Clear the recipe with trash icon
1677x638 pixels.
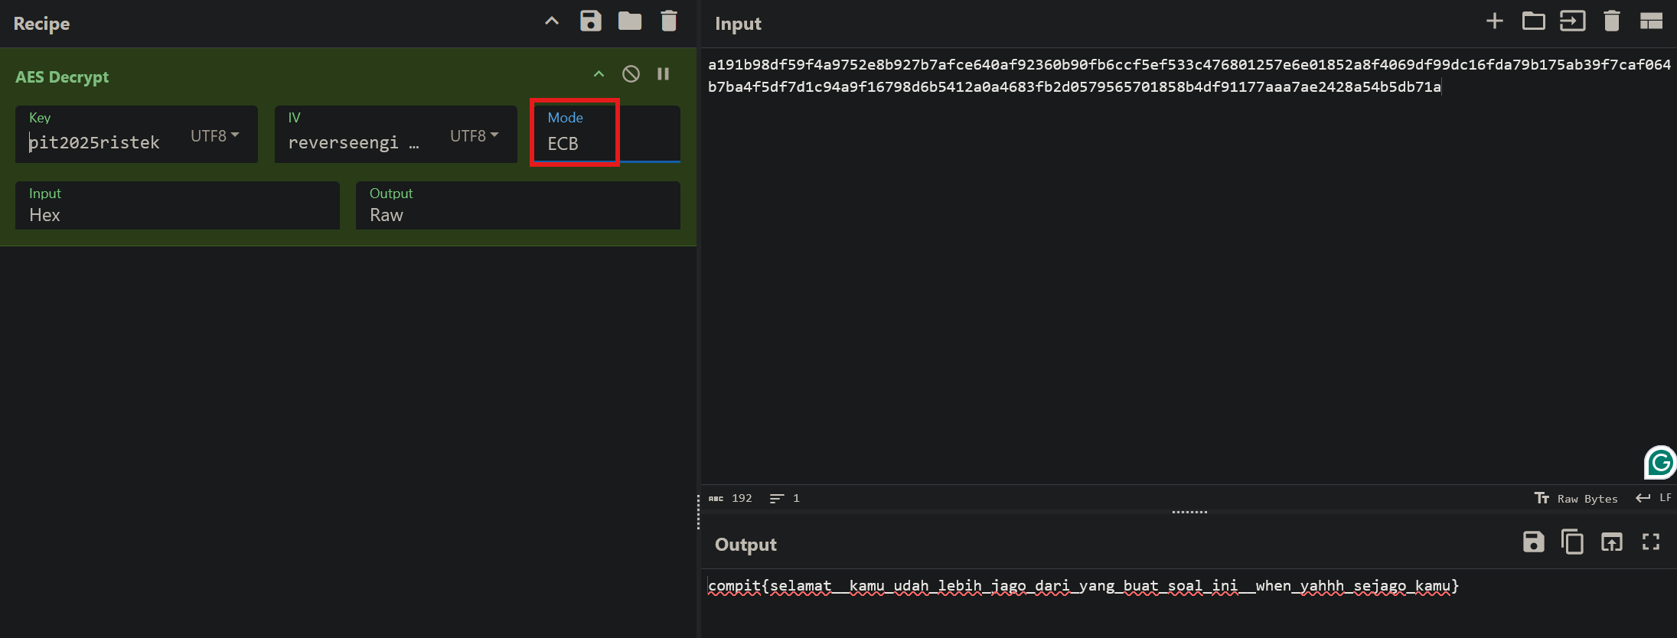coord(668,21)
